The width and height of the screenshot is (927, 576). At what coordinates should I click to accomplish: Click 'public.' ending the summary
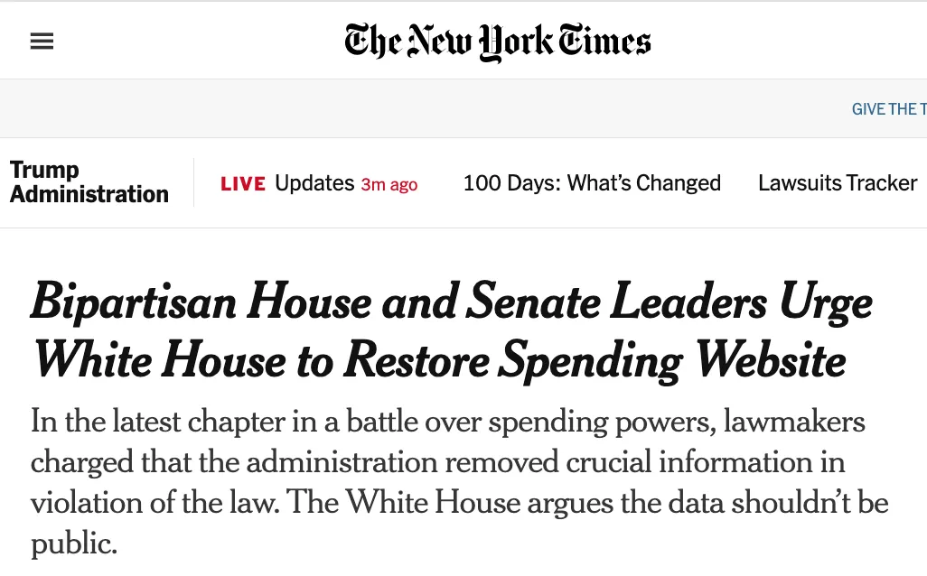(74, 543)
